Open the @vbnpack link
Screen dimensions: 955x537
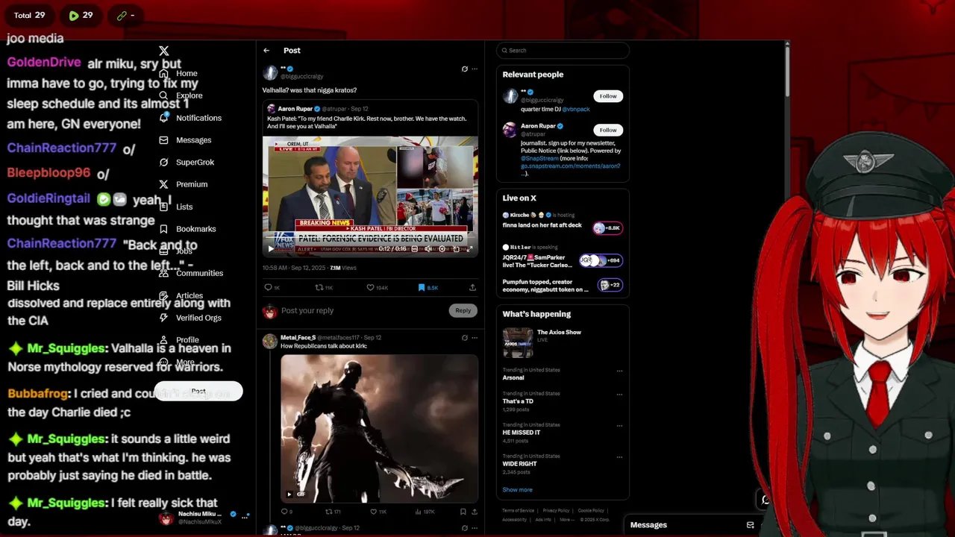pos(576,109)
